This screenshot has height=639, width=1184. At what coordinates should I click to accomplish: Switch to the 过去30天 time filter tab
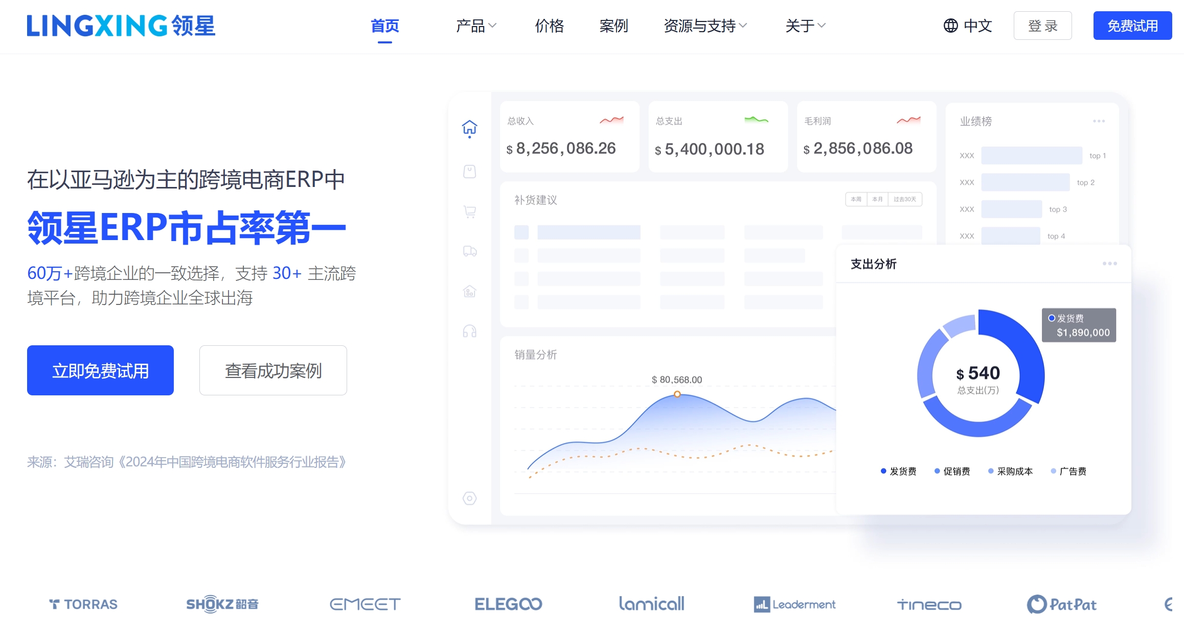click(905, 199)
